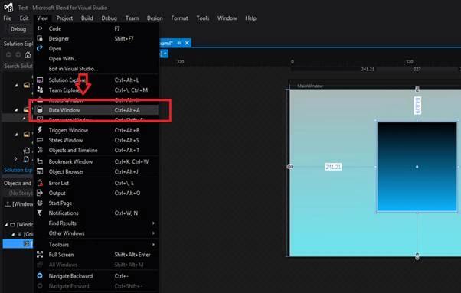Click the blue Open arrow icon
Screen dimensions: 461x293
click(x=40, y=48)
